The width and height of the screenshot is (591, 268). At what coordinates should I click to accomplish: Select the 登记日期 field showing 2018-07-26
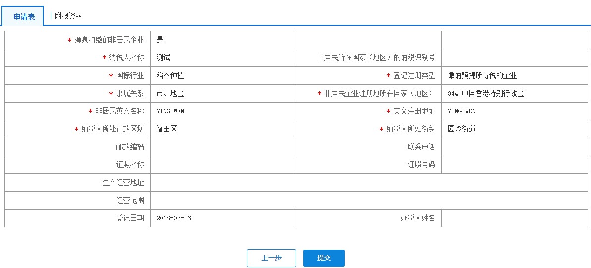pos(223,218)
